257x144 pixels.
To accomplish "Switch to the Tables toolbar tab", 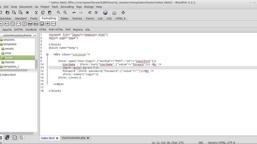I will 64,18.
